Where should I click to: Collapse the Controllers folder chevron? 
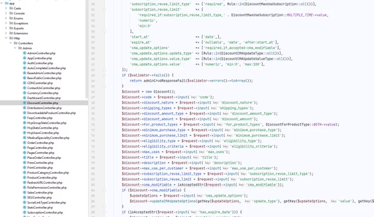[x=11, y=43]
